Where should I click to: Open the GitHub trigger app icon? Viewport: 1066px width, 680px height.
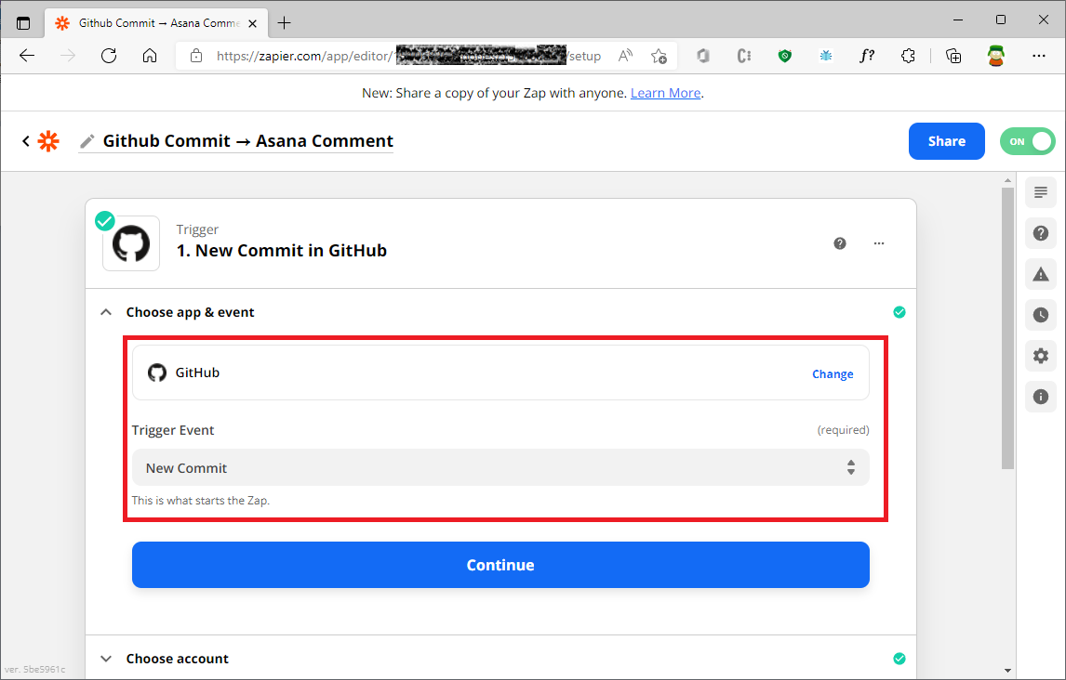[131, 243]
